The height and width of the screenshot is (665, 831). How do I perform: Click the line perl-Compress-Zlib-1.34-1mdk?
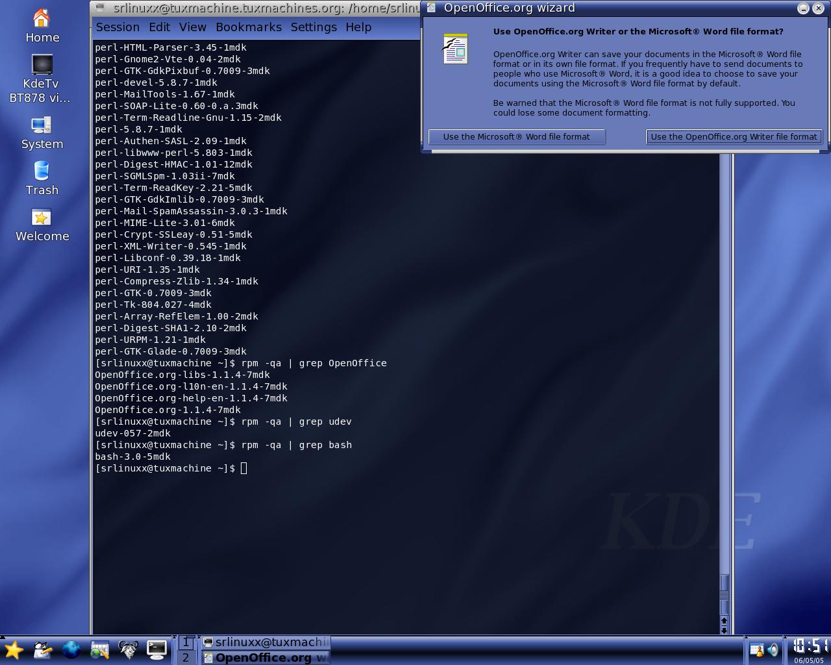point(177,281)
